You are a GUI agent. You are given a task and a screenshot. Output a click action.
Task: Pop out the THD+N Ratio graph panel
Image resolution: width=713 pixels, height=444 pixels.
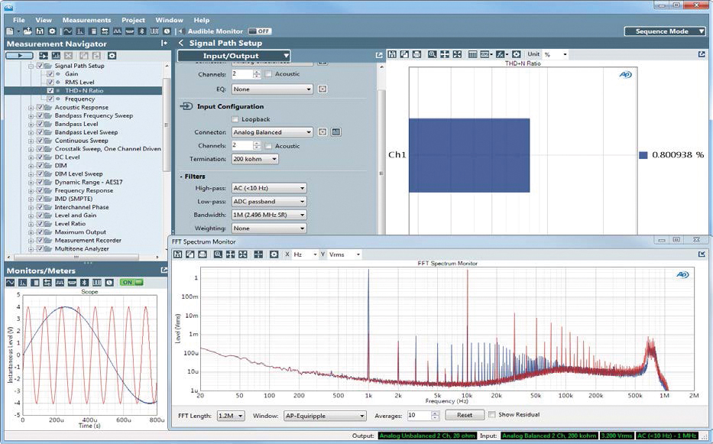click(702, 54)
